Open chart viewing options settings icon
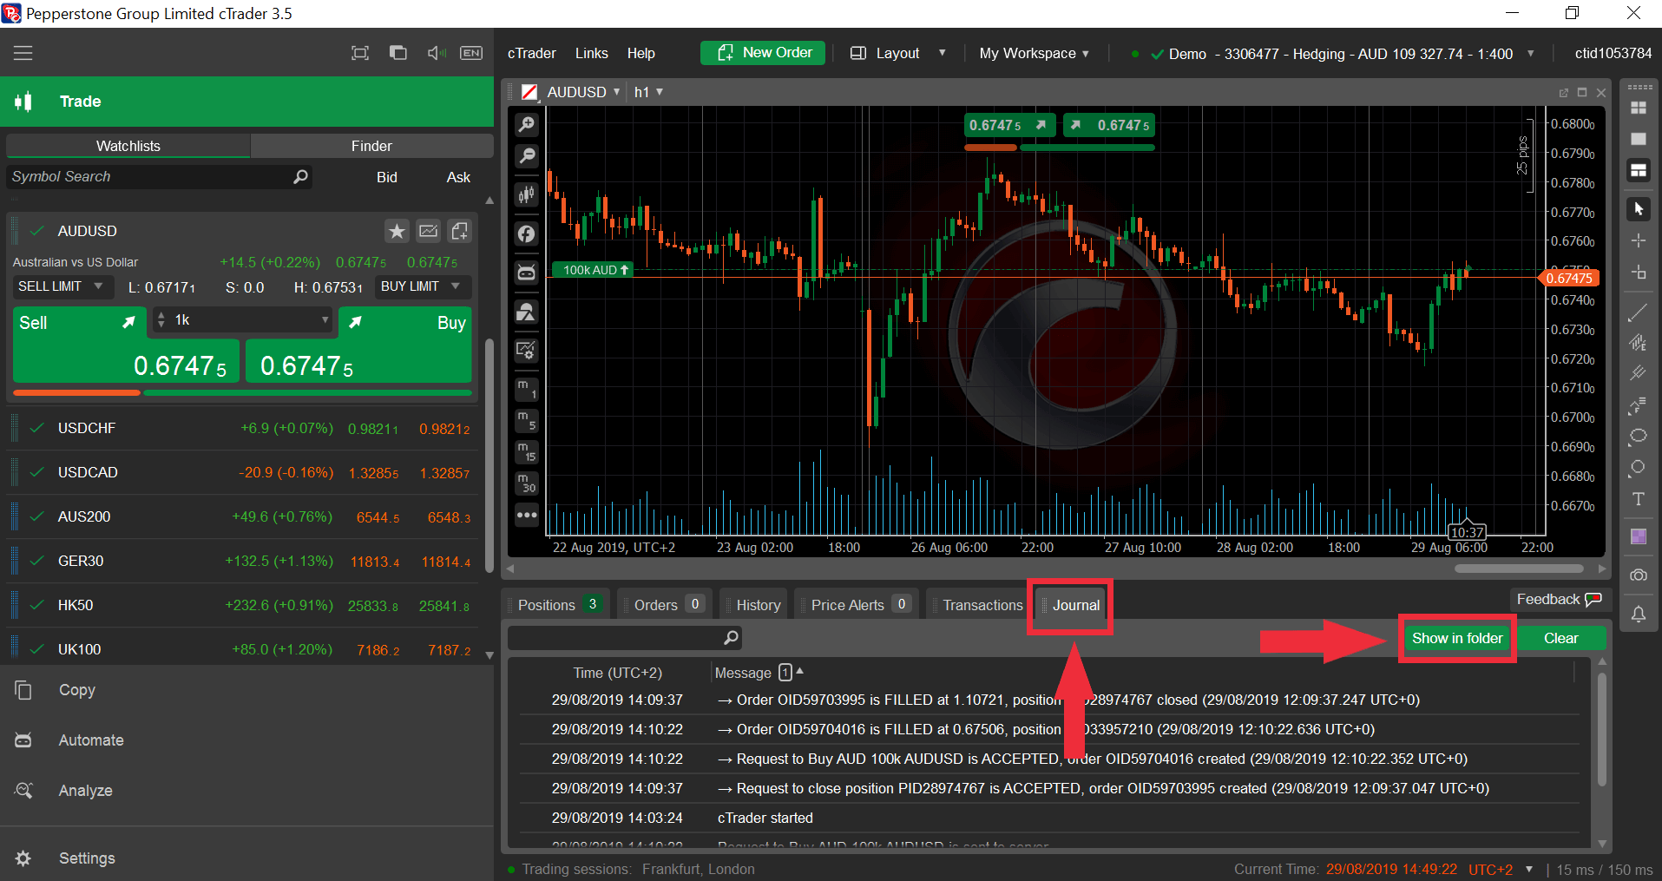The image size is (1662, 881). pyautogui.click(x=526, y=351)
